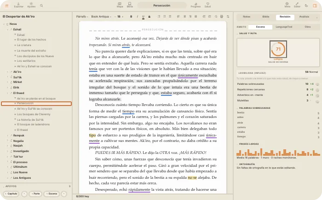Click the swap arrows icon in format bar
Image resolution: width=322 pixels, height=200 pixels.
click(x=228, y=17)
